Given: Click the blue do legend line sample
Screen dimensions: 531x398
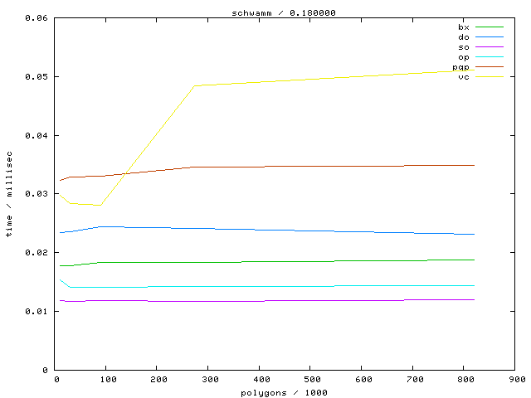Looking at the screenshot, I should (x=490, y=37).
